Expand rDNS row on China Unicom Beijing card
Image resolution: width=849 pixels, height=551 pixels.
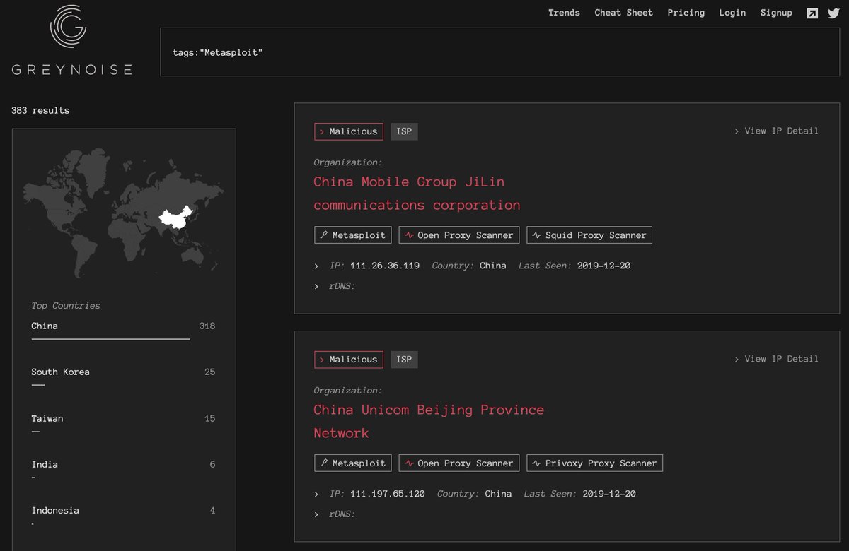coord(317,514)
